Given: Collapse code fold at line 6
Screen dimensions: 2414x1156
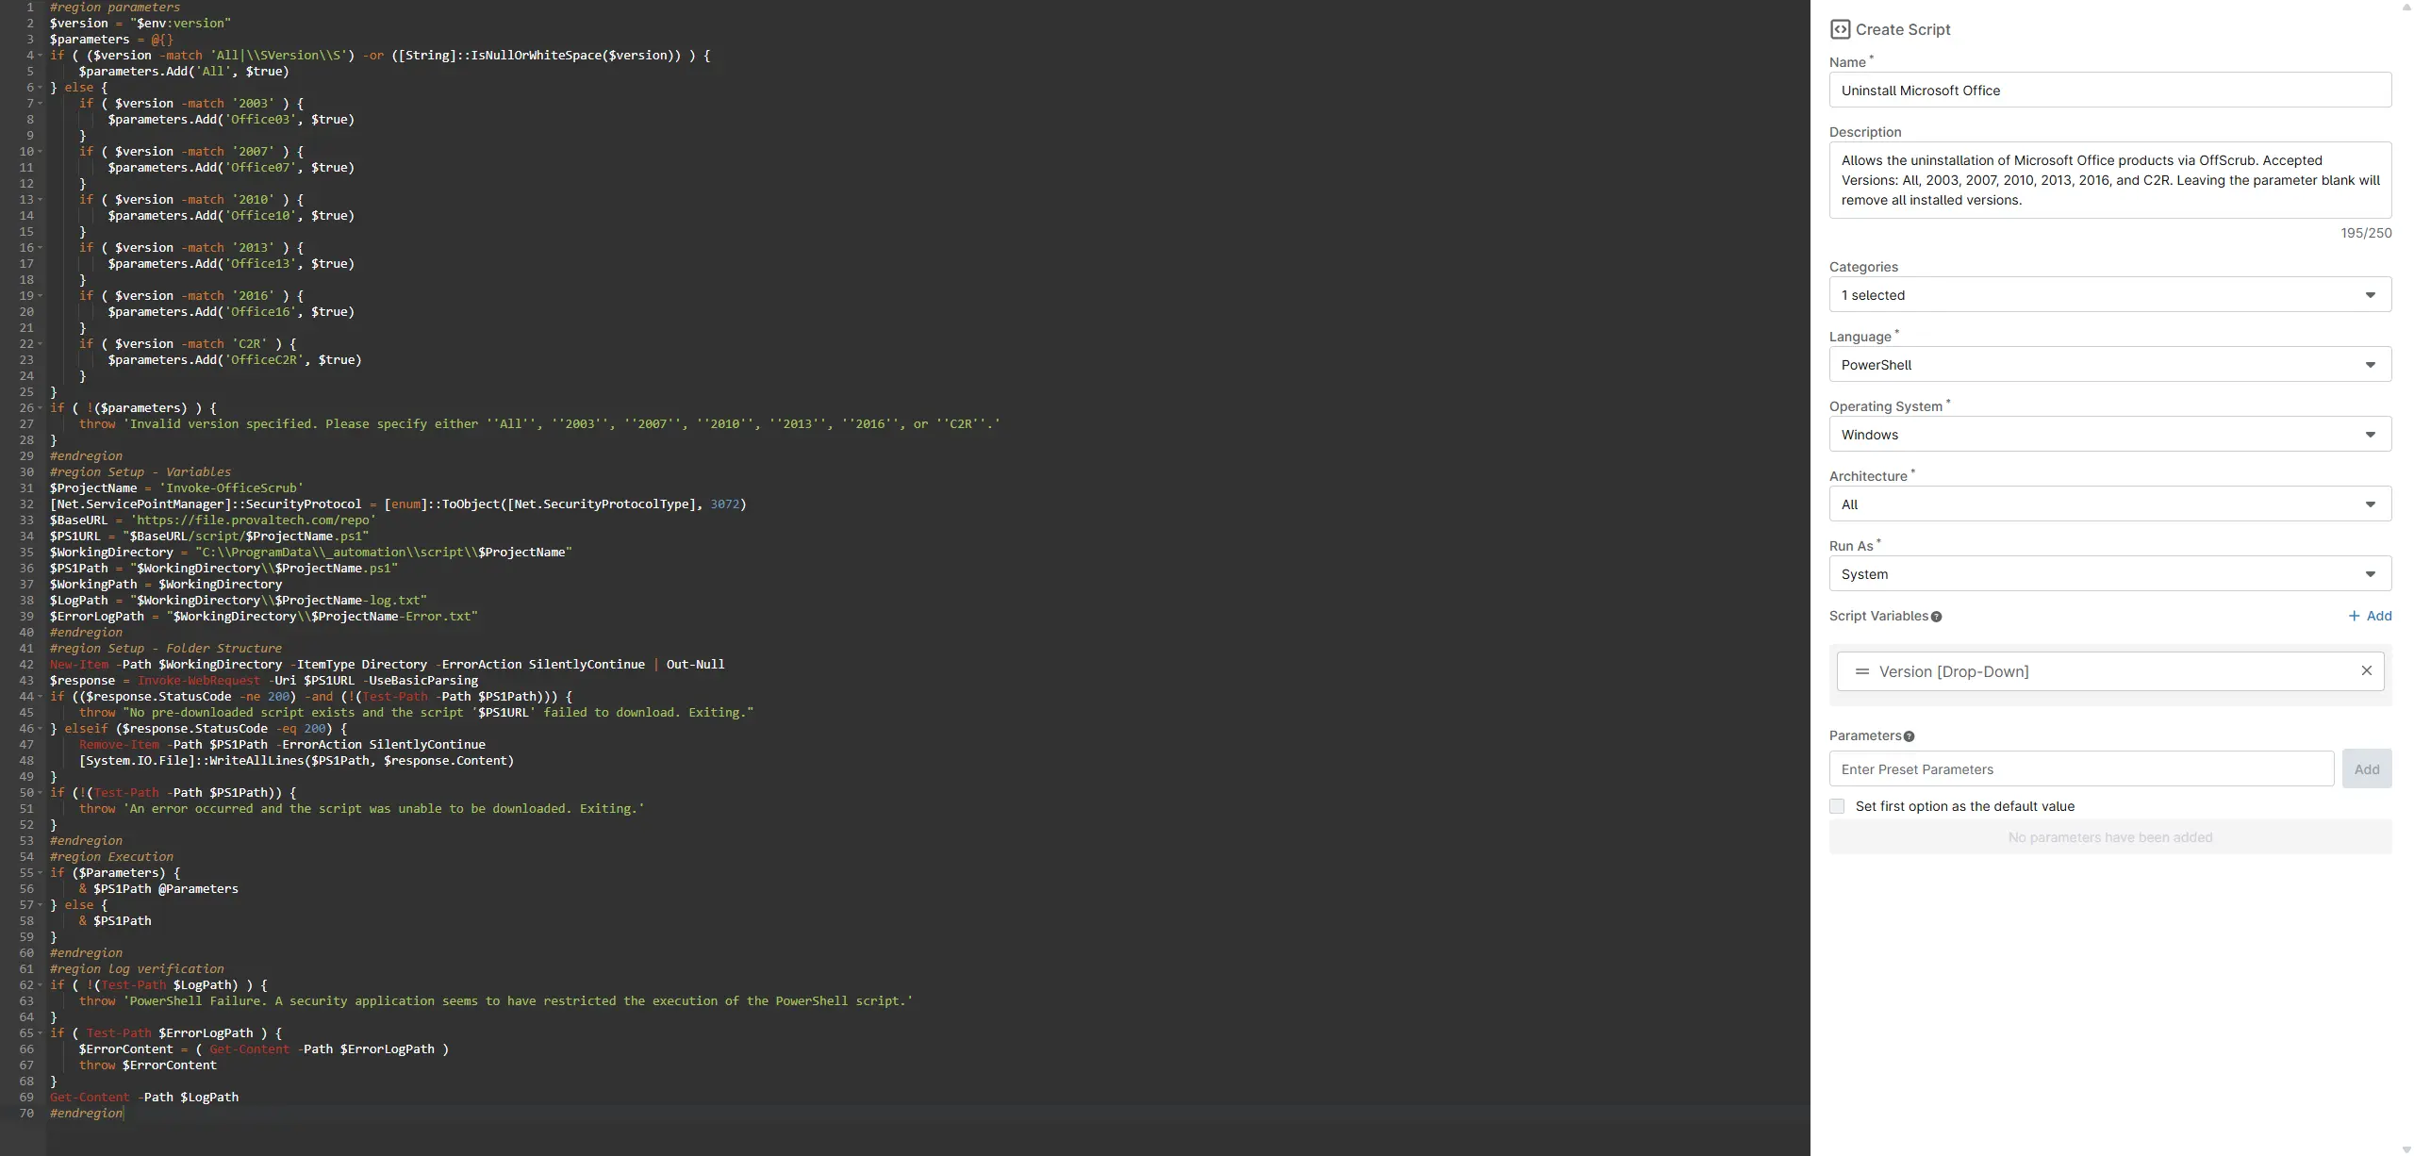Looking at the screenshot, I should 40,88.
